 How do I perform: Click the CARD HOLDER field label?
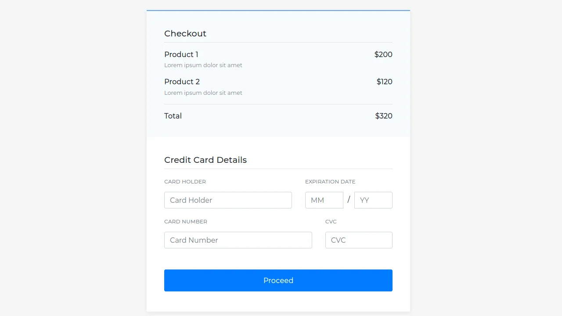pos(185,181)
